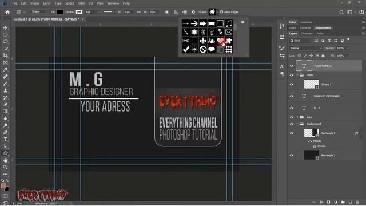
Task: Select the Clone Stamp tool
Action: 5,90
